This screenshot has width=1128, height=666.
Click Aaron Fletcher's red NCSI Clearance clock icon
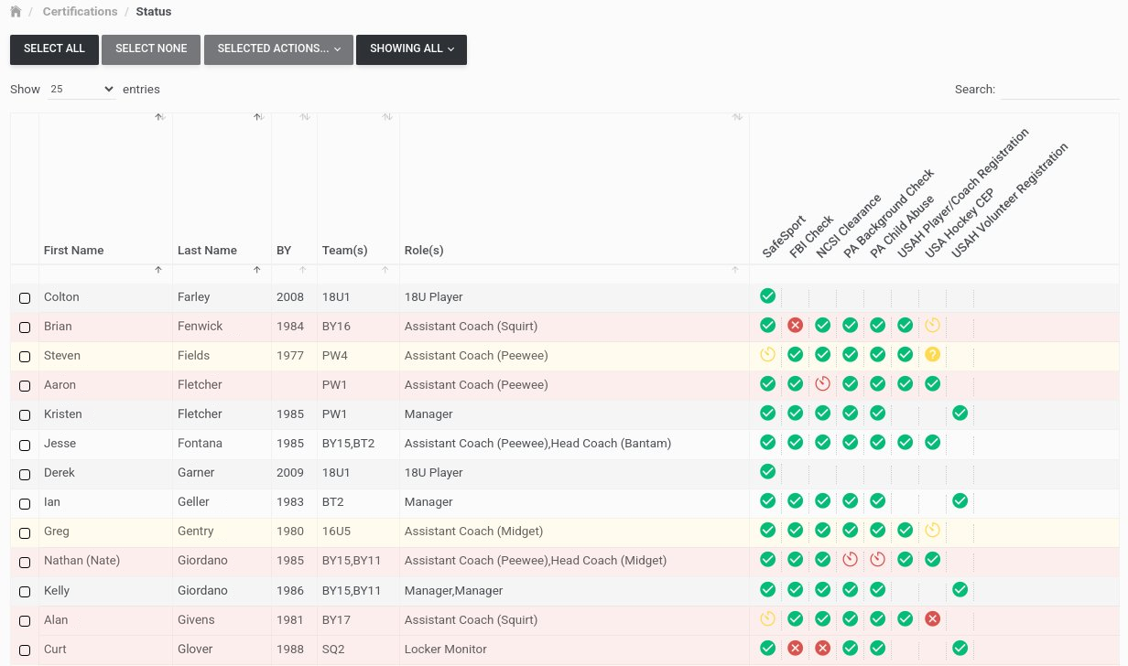(822, 383)
